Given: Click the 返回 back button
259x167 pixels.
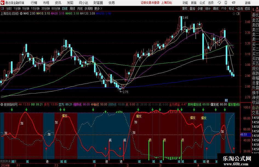Looking at the screenshot, I should (247, 9).
